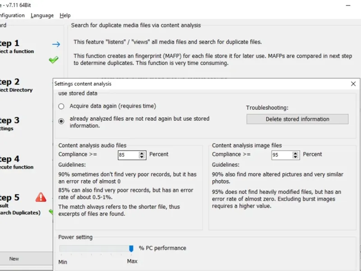Open the Configuration menu
Viewport: 361px width, 271px height.
point(12,15)
